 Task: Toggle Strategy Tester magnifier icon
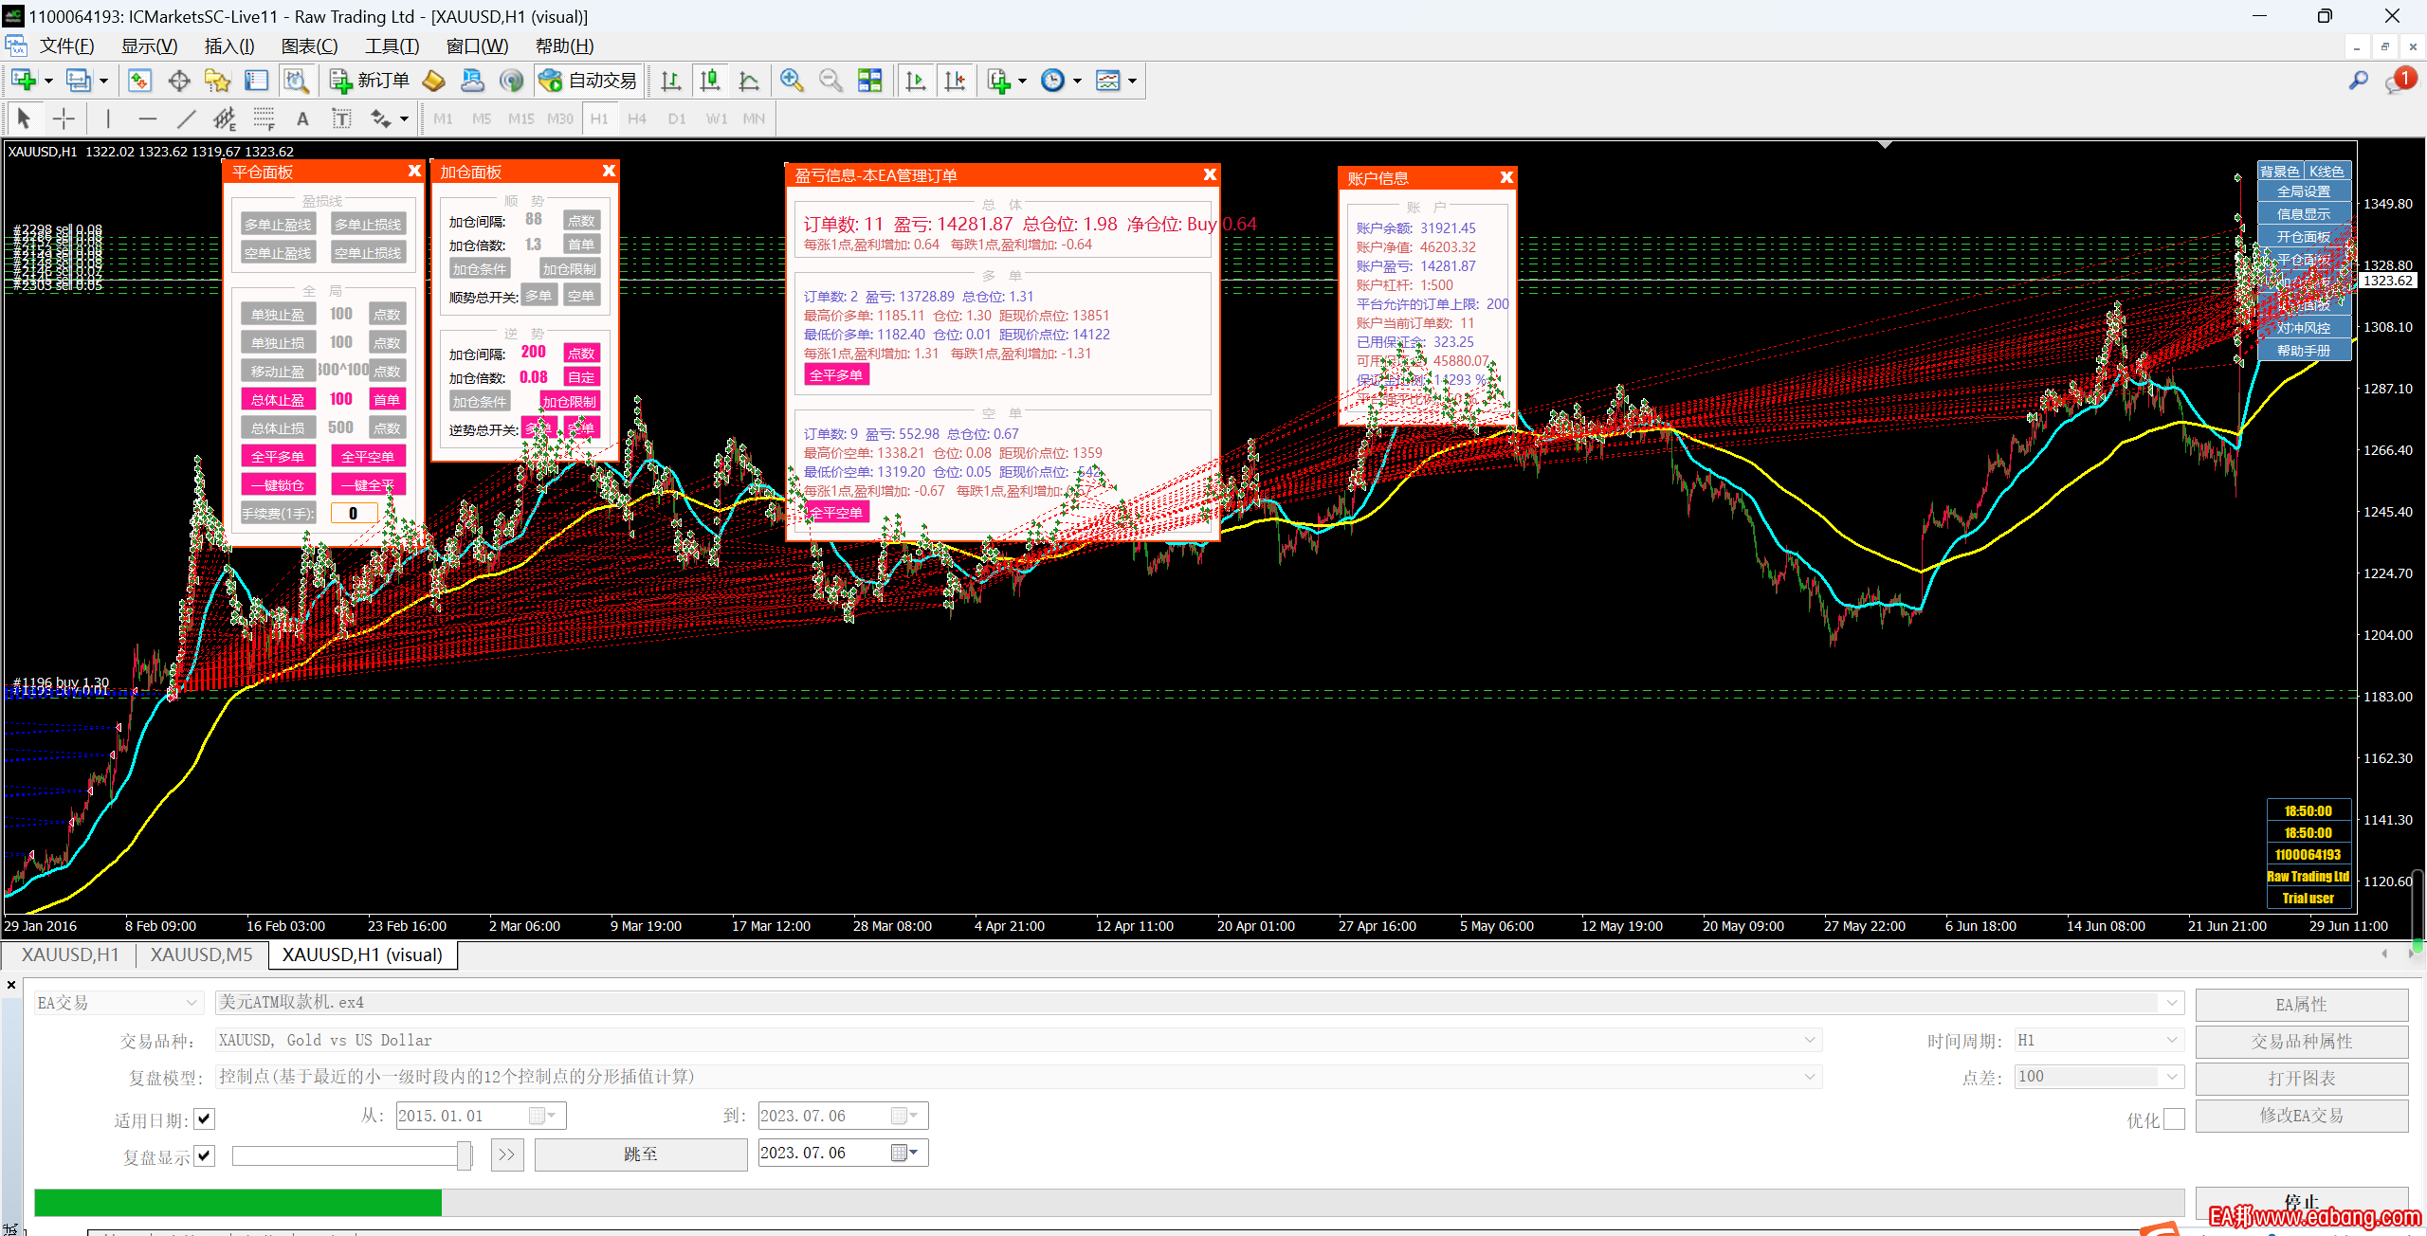(296, 81)
